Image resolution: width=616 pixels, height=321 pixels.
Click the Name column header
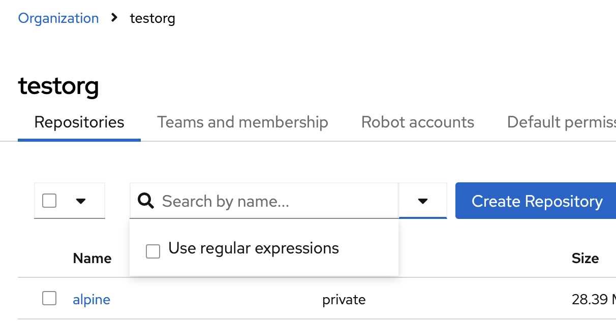click(x=92, y=259)
